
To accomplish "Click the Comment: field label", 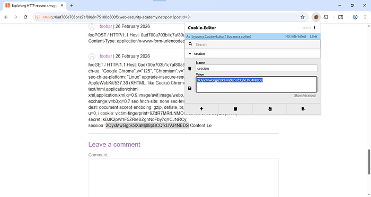I will click(98, 155).
